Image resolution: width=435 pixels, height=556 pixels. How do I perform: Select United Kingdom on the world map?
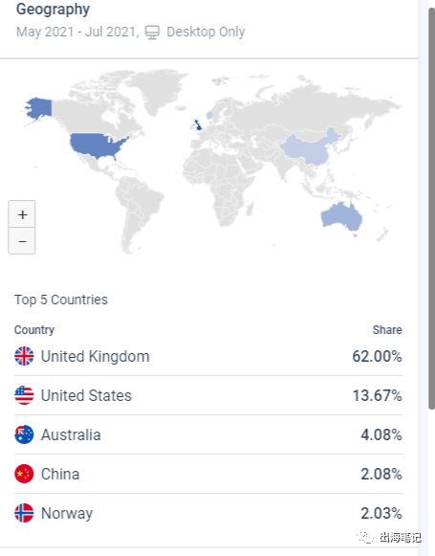[198, 124]
